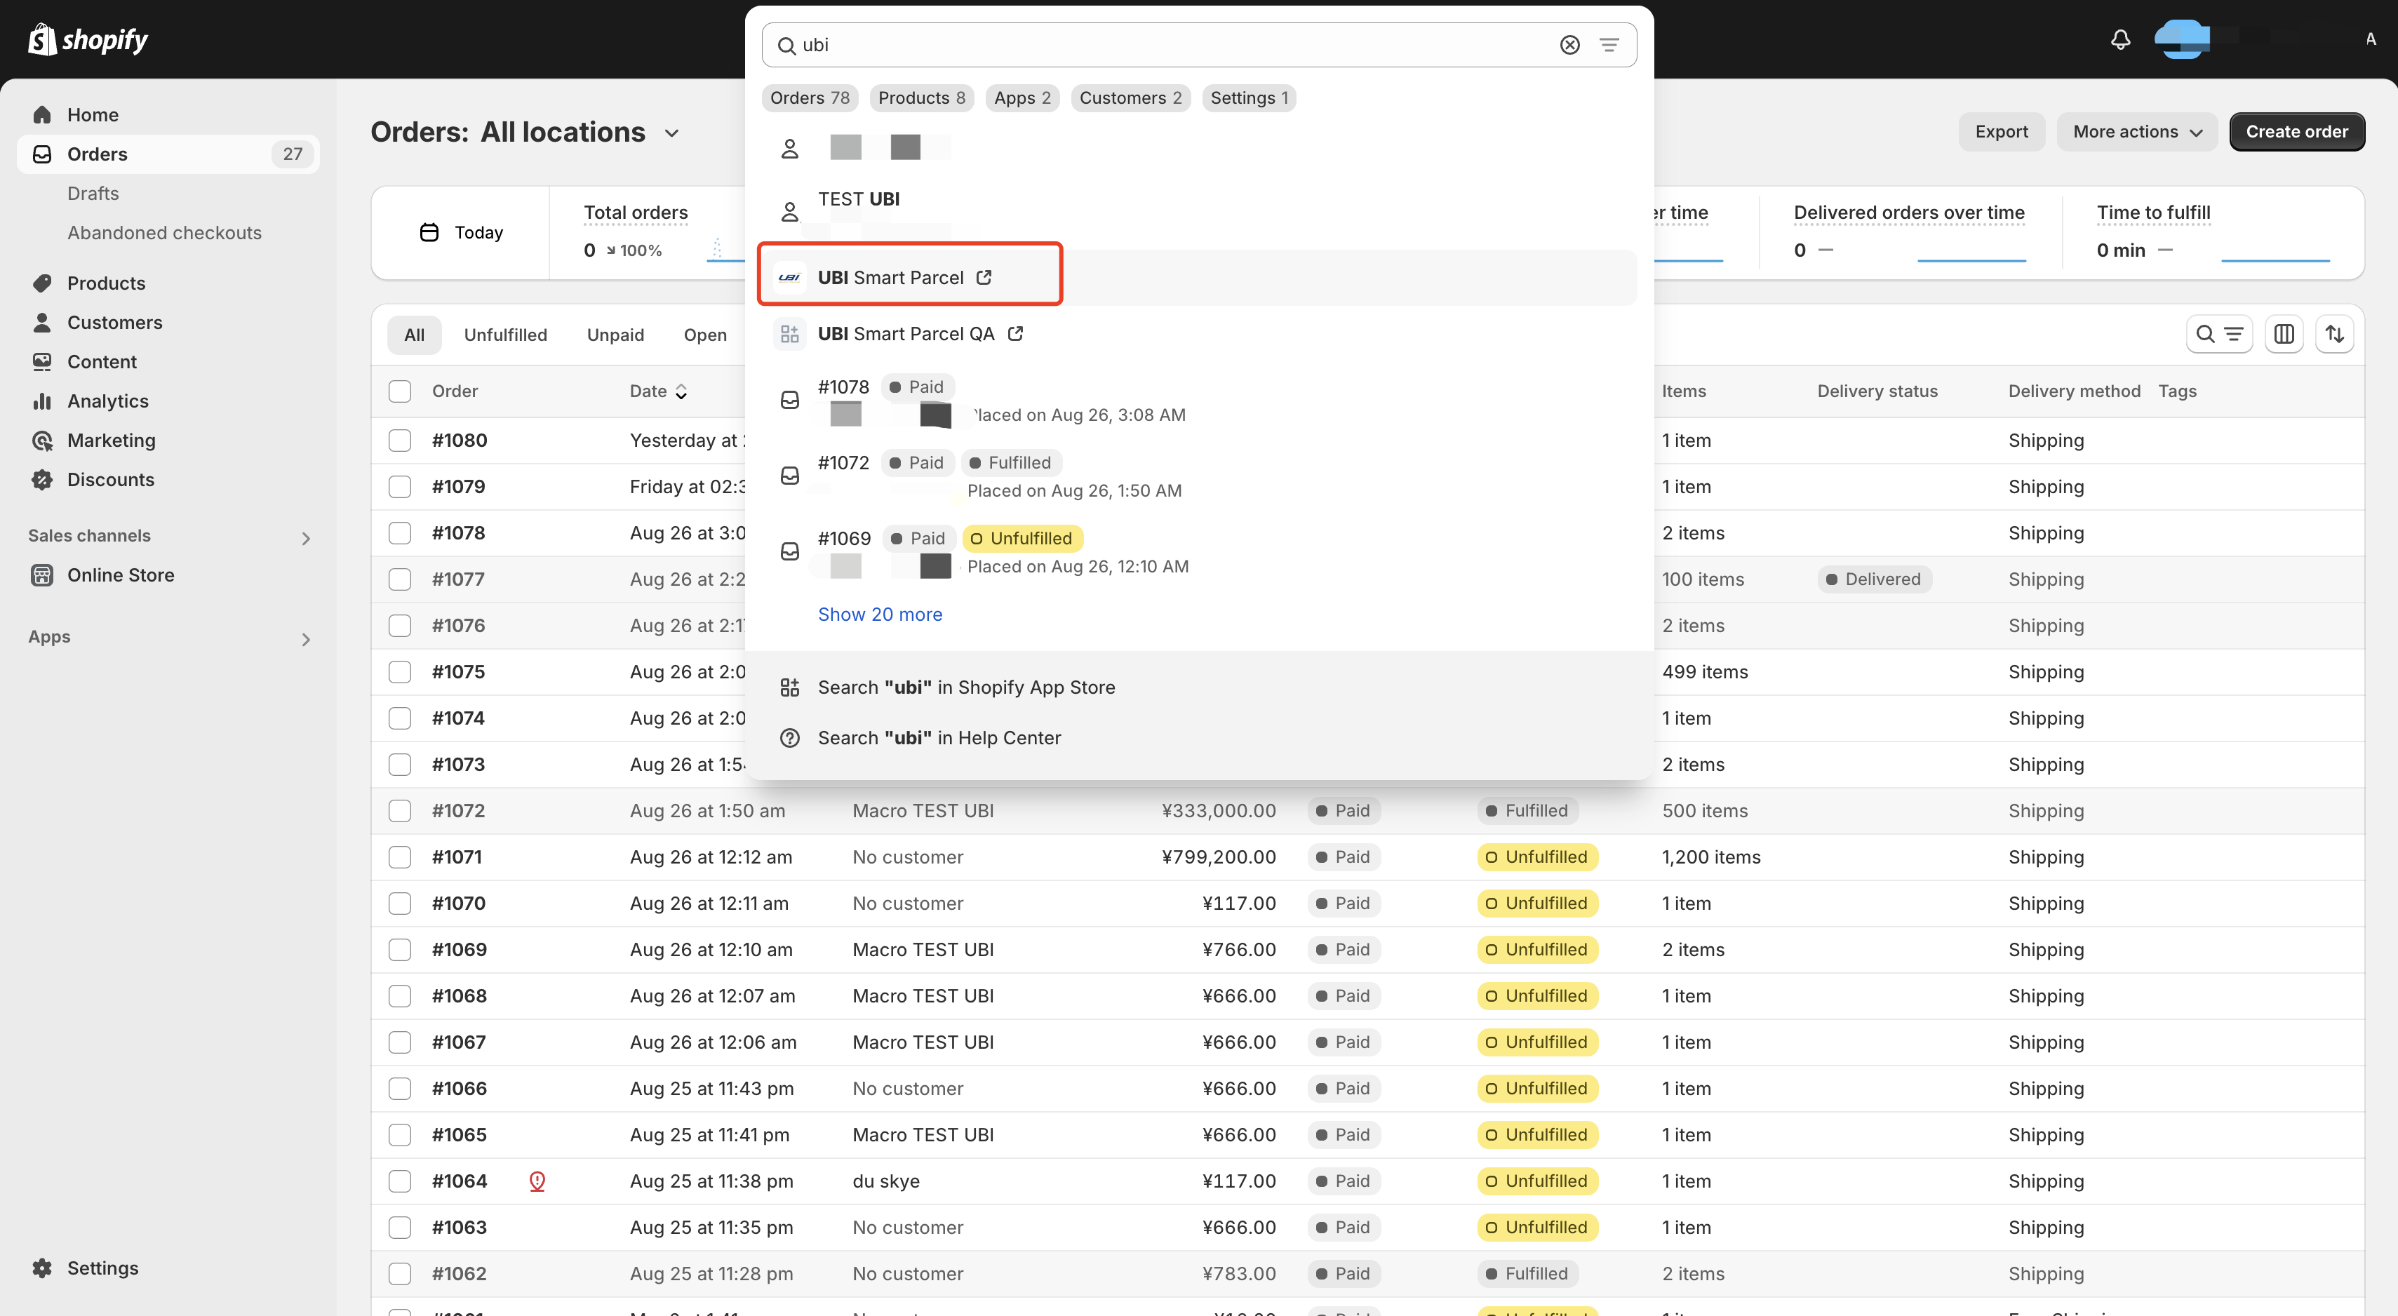Image resolution: width=2398 pixels, height=1316 pixels.
Task: Click the order inbox icon for #1069 result
Action: tap(789, 552)
